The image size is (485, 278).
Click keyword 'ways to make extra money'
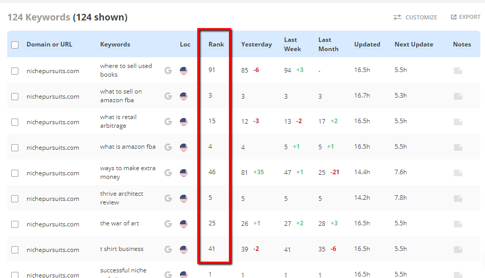128,173
